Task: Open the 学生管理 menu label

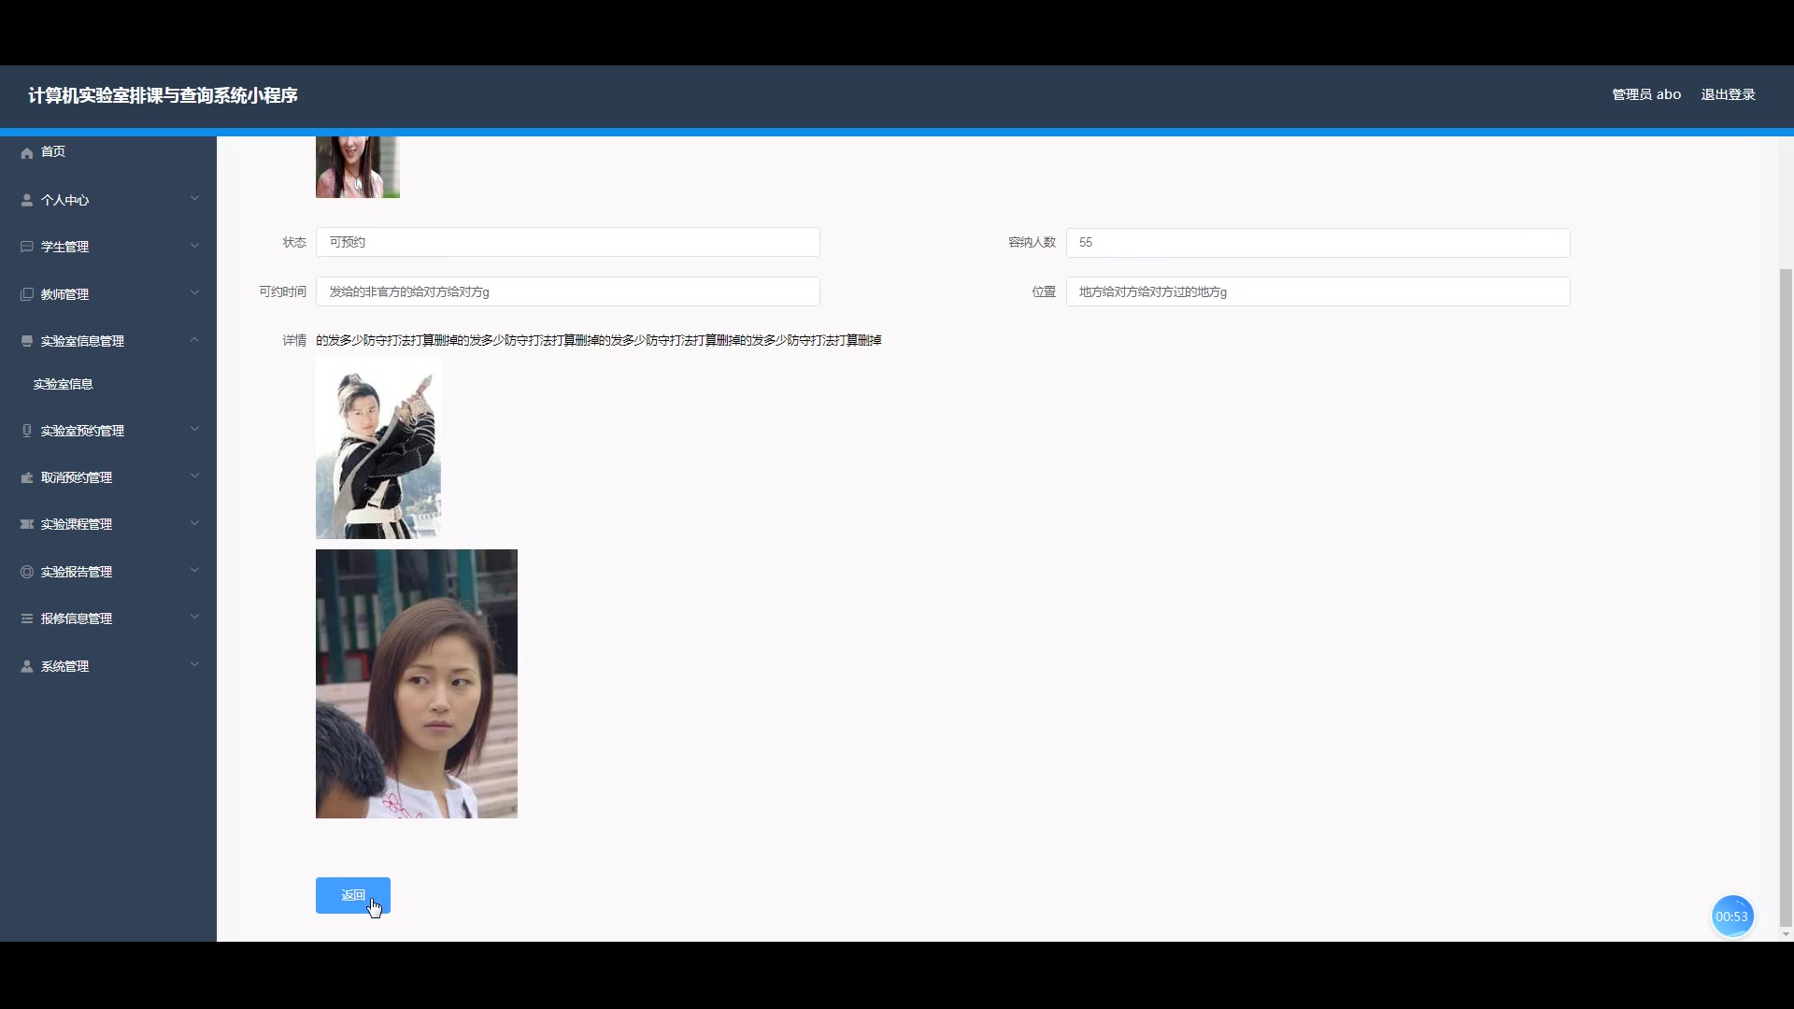Action: pyautogui.click(x=64, y=247)
